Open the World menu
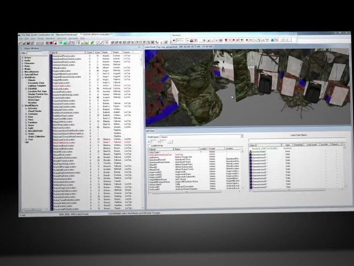This screenshot has height=266, width=354. tap(41, 39)
